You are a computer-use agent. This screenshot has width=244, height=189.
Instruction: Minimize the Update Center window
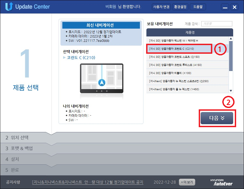(x=225, y=7)
